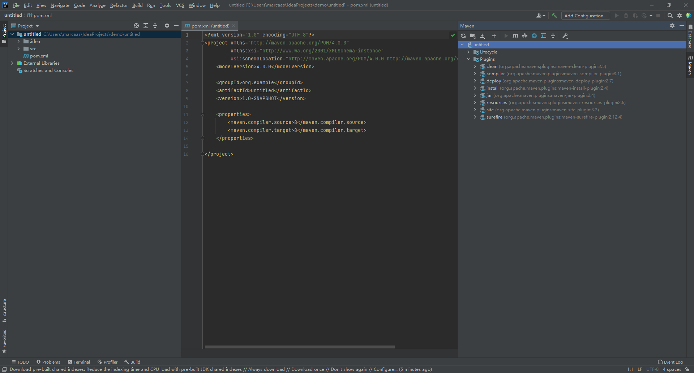Screen dimensions: 694x373
Task: Click LF line separator in status bar
Action: point(639,369)
